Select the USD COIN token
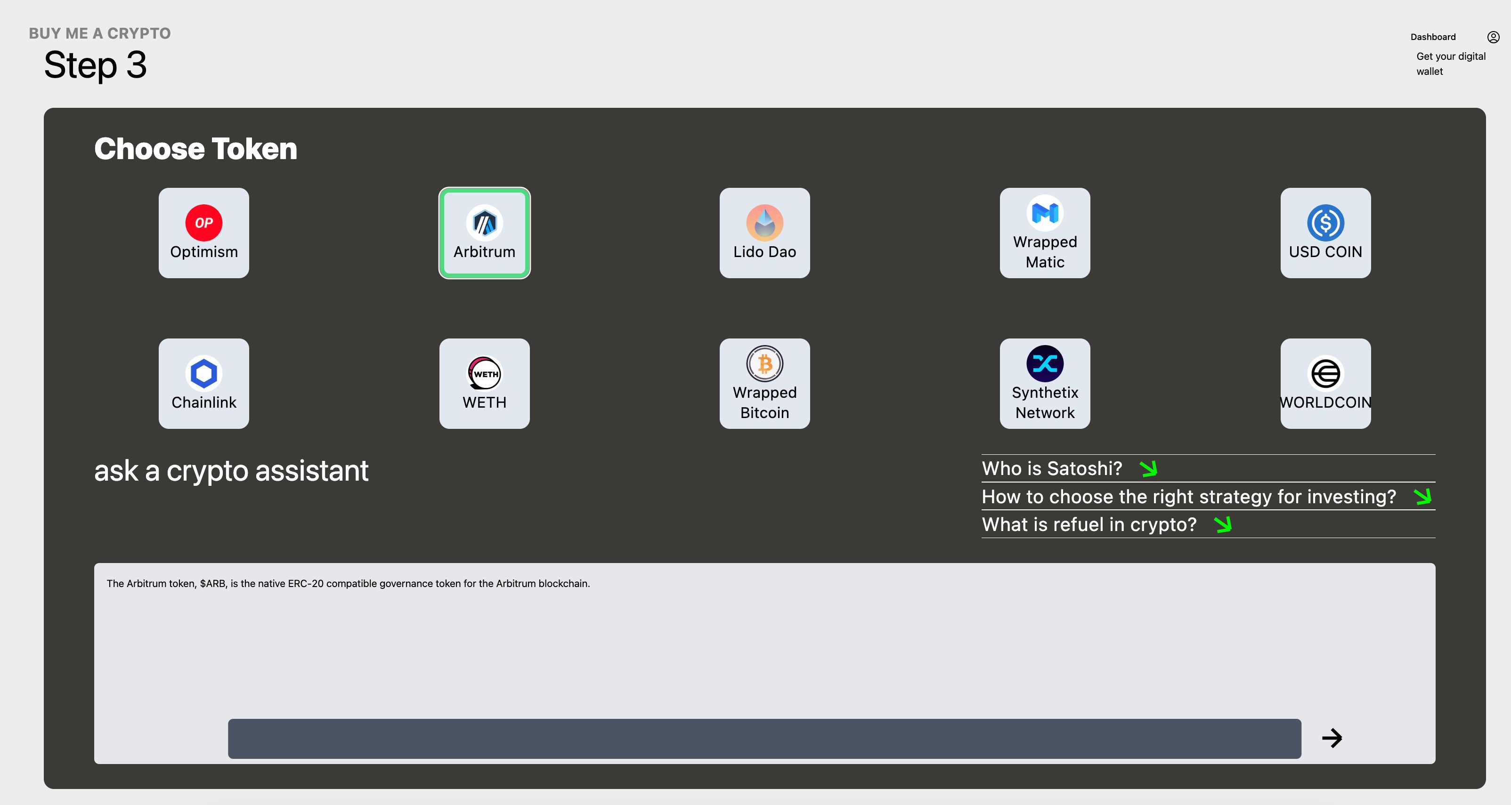1511x805 pixels. pyautogui.click(x=1325, y=233)
